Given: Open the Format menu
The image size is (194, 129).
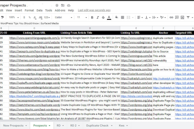Looking at the screenshot, I should [x=29, y=10].
